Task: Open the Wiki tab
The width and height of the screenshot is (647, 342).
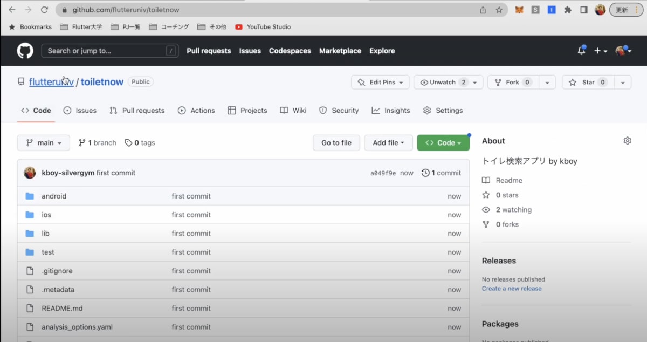Action: [x=293, y=111]
